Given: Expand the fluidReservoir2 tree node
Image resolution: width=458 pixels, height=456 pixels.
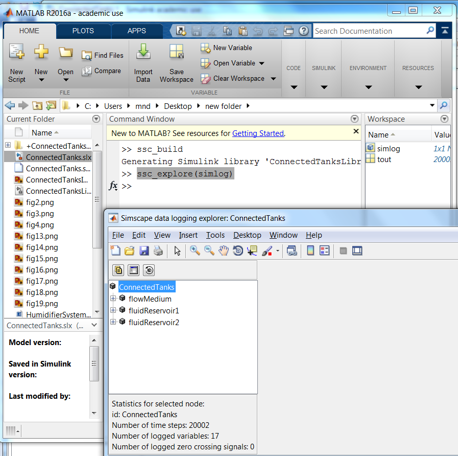Looking at the screenshot, I should pyautogui.click(x=113, y=322).
